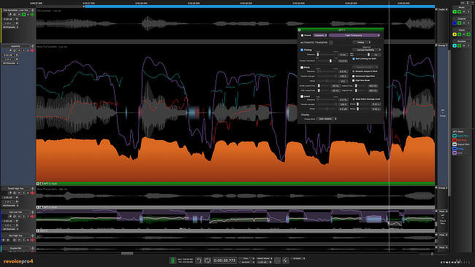Screen dimensions: 475x267
Task: Toggle Energy display in APT Show
Action: coord(455,149)
